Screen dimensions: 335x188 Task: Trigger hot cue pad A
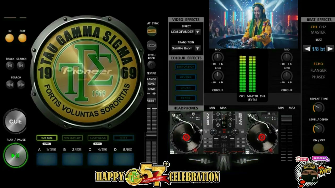click(47, 159)
